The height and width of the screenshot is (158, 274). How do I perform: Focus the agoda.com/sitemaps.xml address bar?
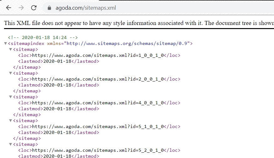coord(158,8)
